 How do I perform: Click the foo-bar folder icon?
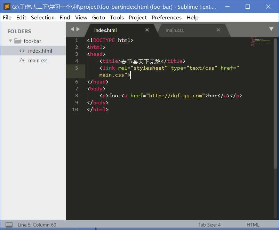pyautogui.click(x=18, y=41)
